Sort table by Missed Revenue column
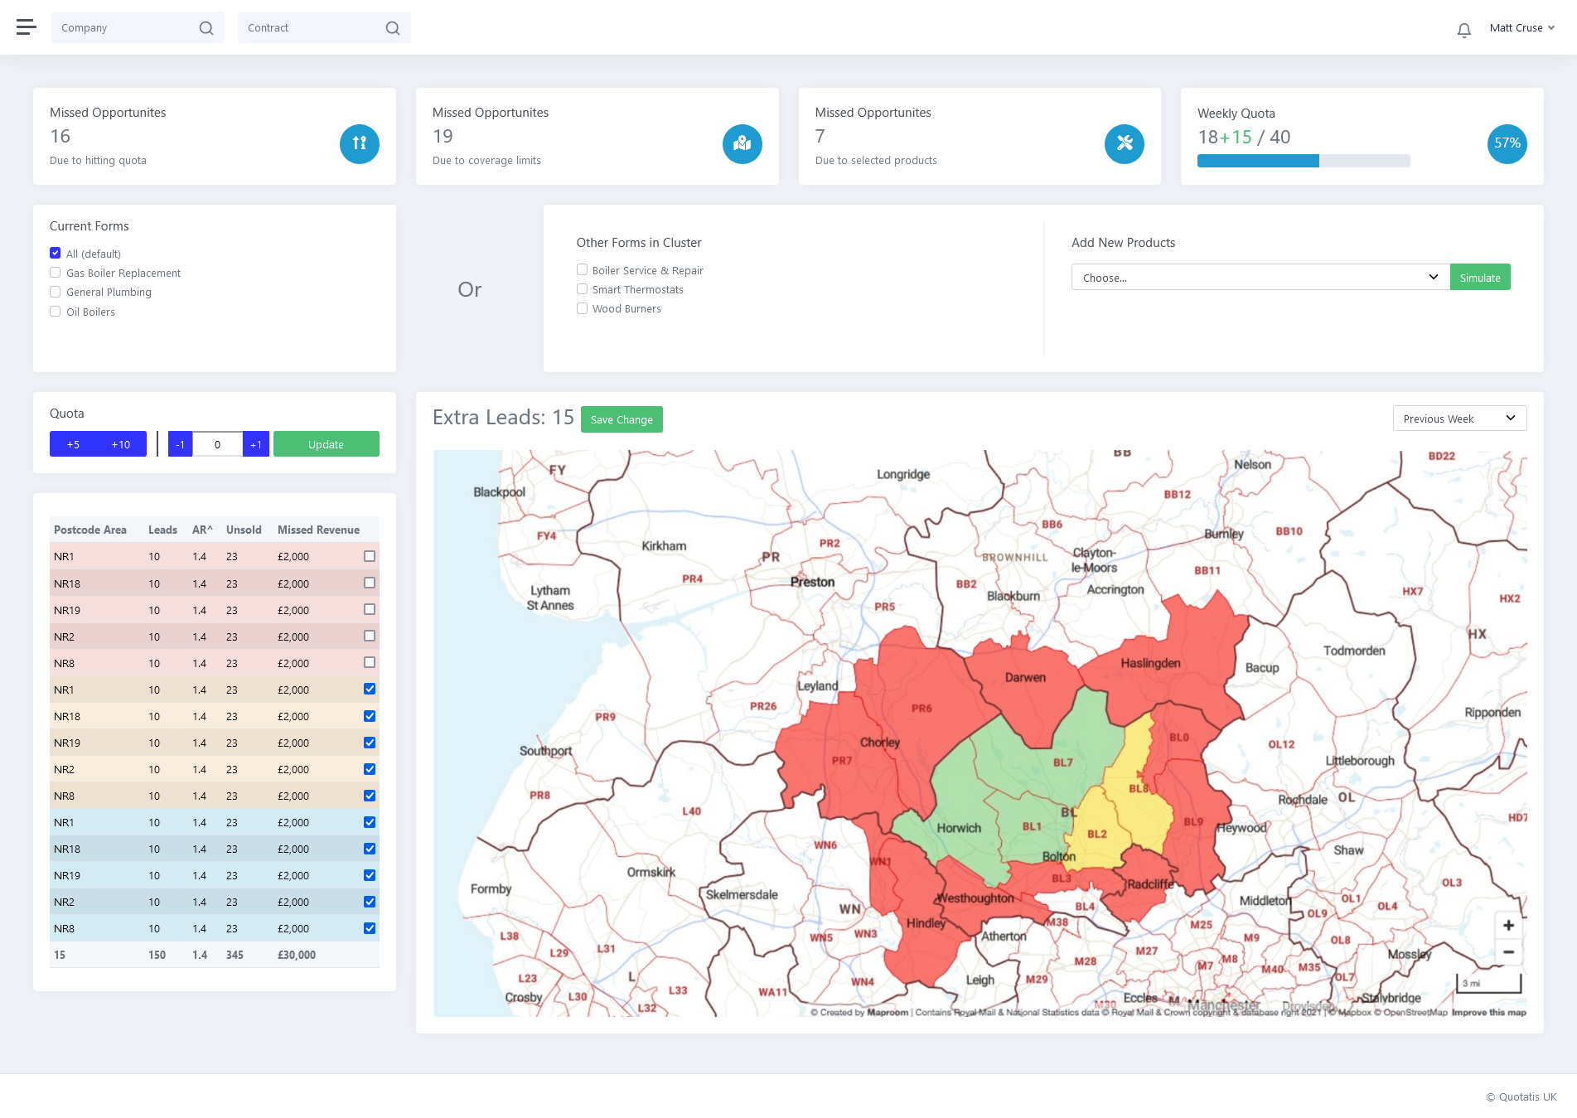This screenshot has height=1118, width=1577. tap(318, 530)
